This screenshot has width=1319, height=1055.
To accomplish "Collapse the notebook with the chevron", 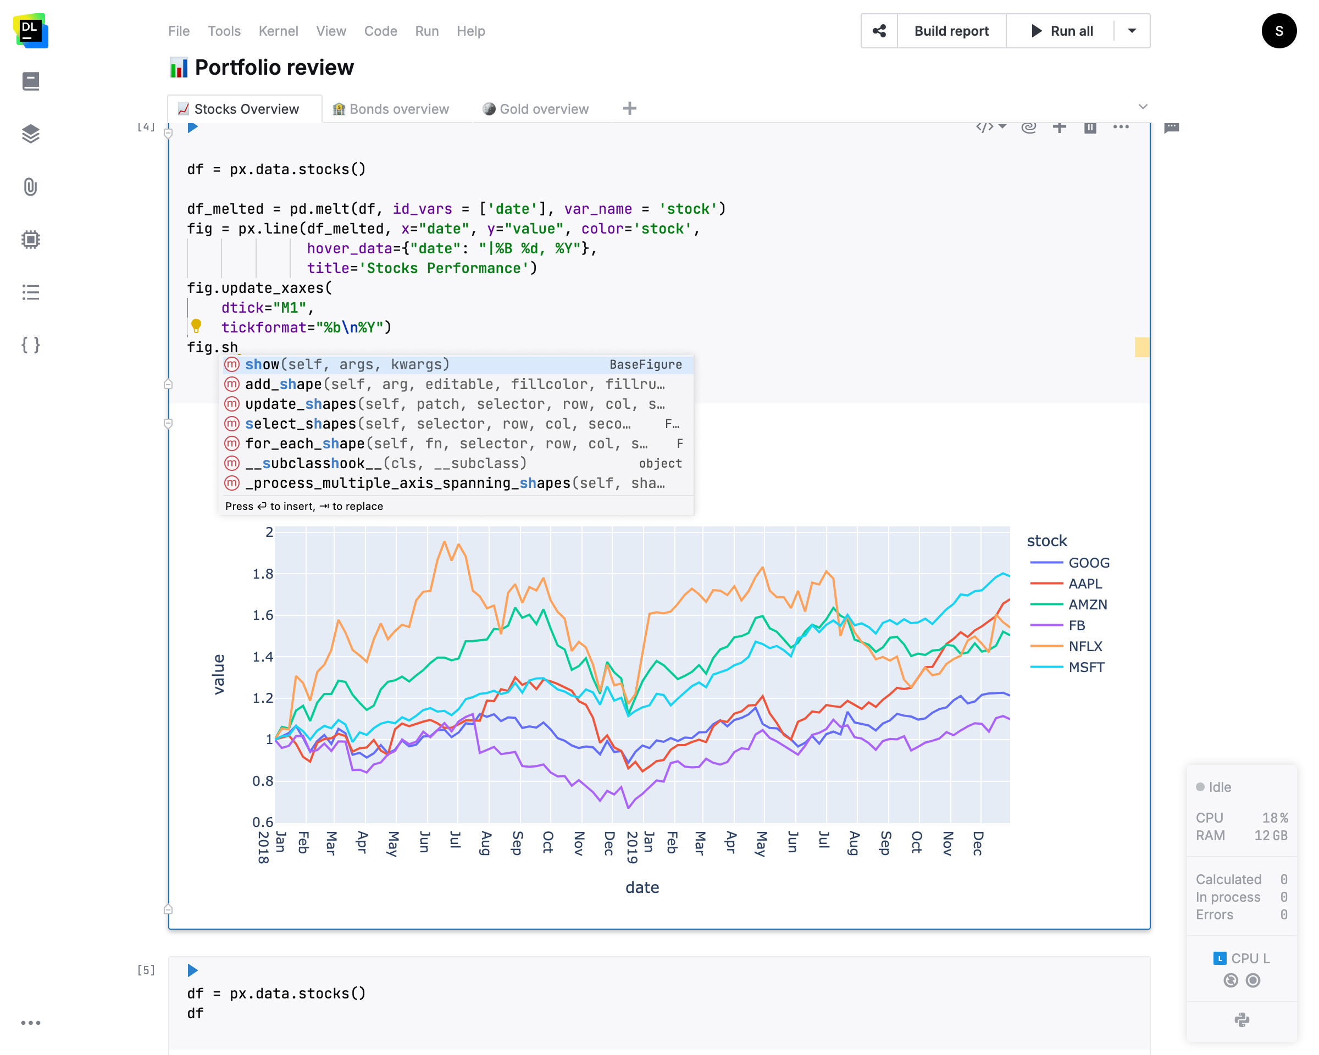I will 1143,106.
